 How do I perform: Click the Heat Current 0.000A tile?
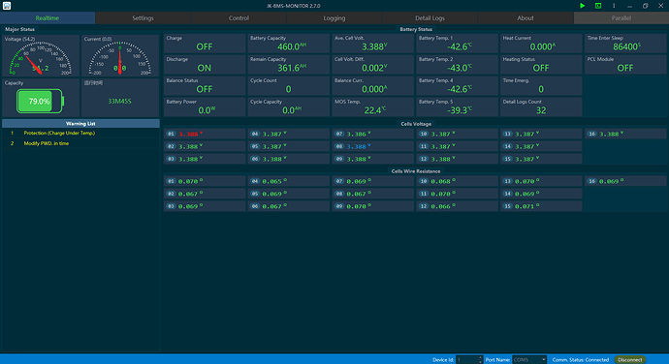(541, 44)
